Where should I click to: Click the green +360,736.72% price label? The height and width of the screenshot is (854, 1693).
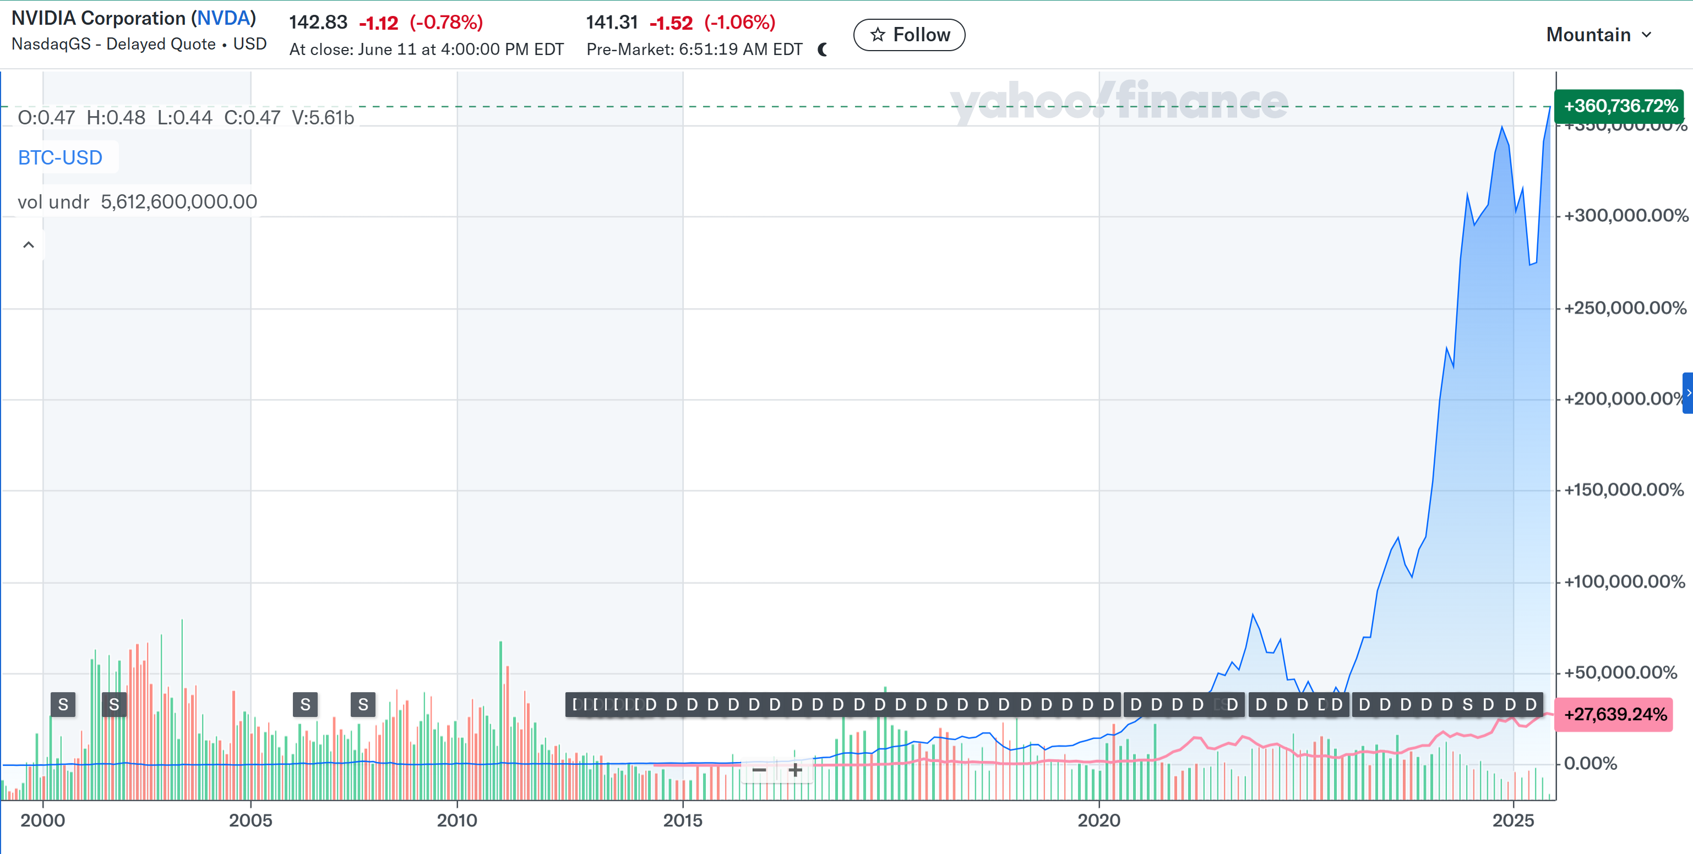1619,106
